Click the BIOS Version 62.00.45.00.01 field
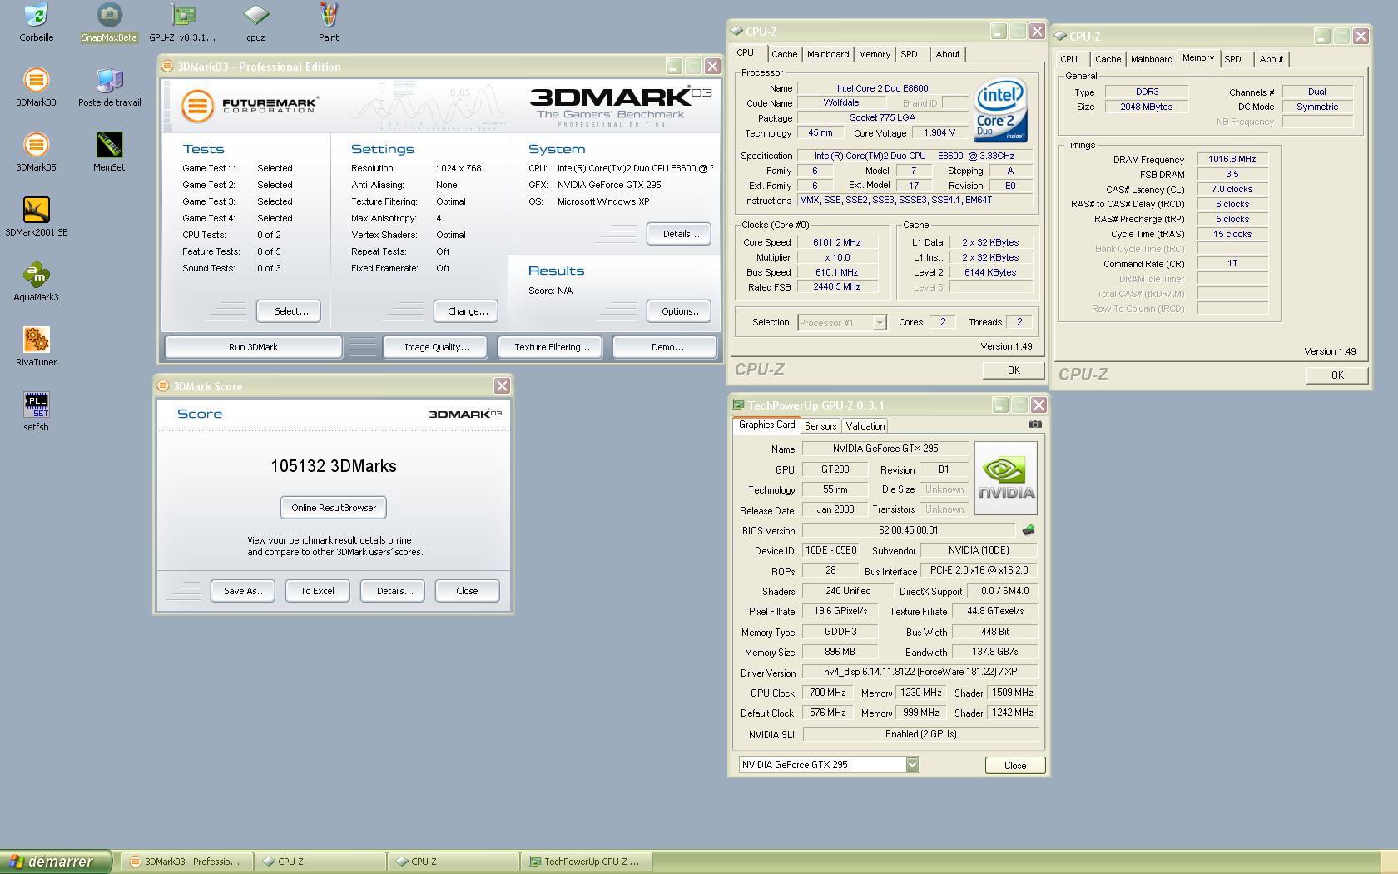The height and width of the screenshot is (874, 1398). click(x=908, y=530)
